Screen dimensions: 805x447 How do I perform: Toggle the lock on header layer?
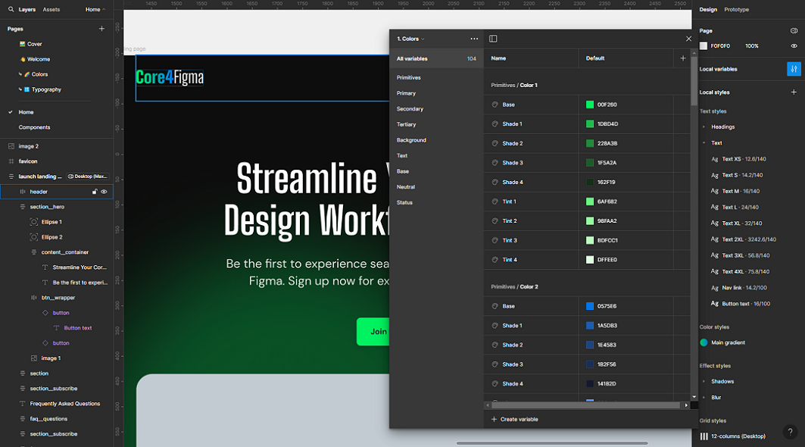(95, 192)
